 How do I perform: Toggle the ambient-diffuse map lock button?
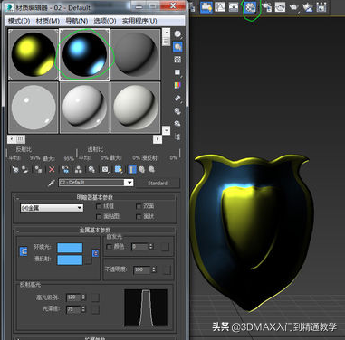point(95,253)
